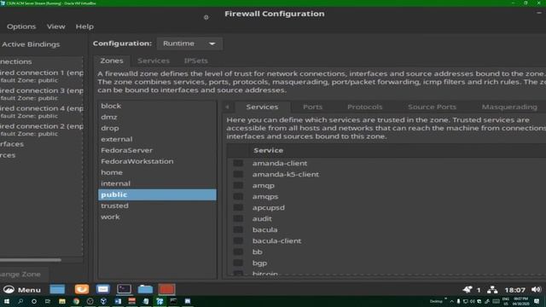Open the Protocols tab
Image resolution: width=546 pixels, height=307 pixels.
click(364, 107)
